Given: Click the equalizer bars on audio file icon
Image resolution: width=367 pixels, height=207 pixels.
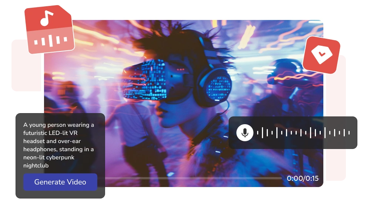Looking at the screenshot, I should click(x=52, y=41).
